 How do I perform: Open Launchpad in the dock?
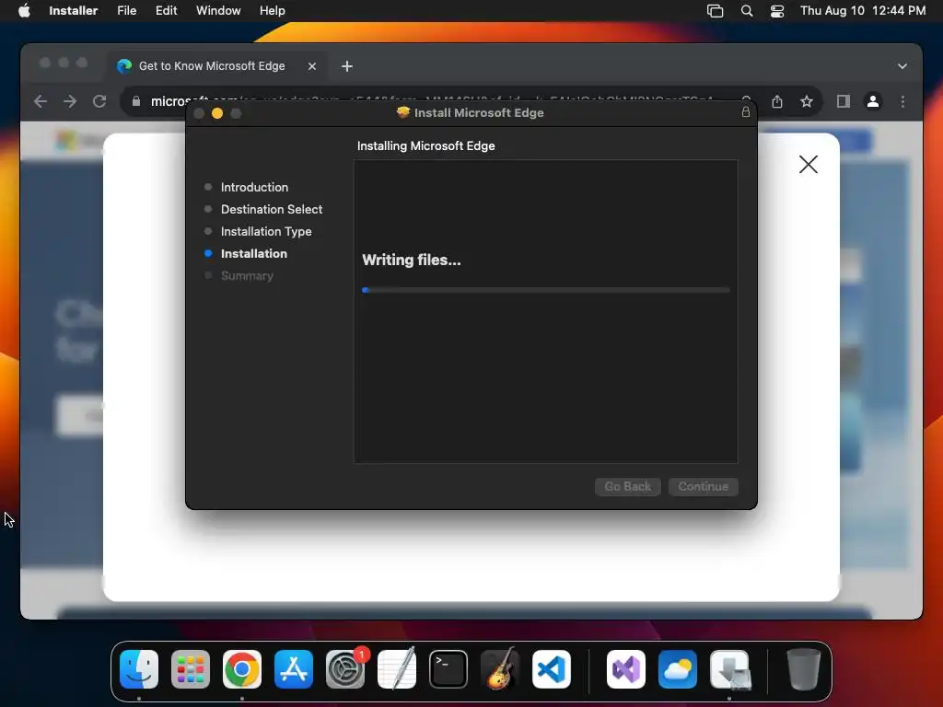pyautogui.click(x=191, y=669)
